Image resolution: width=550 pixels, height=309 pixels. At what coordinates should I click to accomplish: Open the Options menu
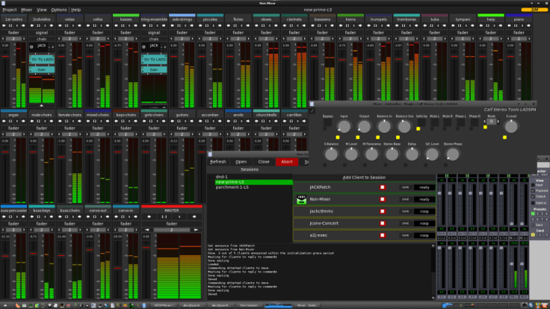tap(59, 10)
